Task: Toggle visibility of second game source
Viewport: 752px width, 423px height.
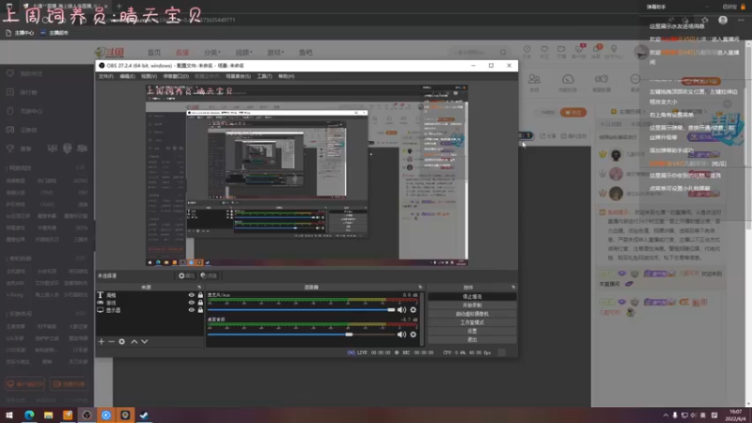Action: [x=192, y=303]
